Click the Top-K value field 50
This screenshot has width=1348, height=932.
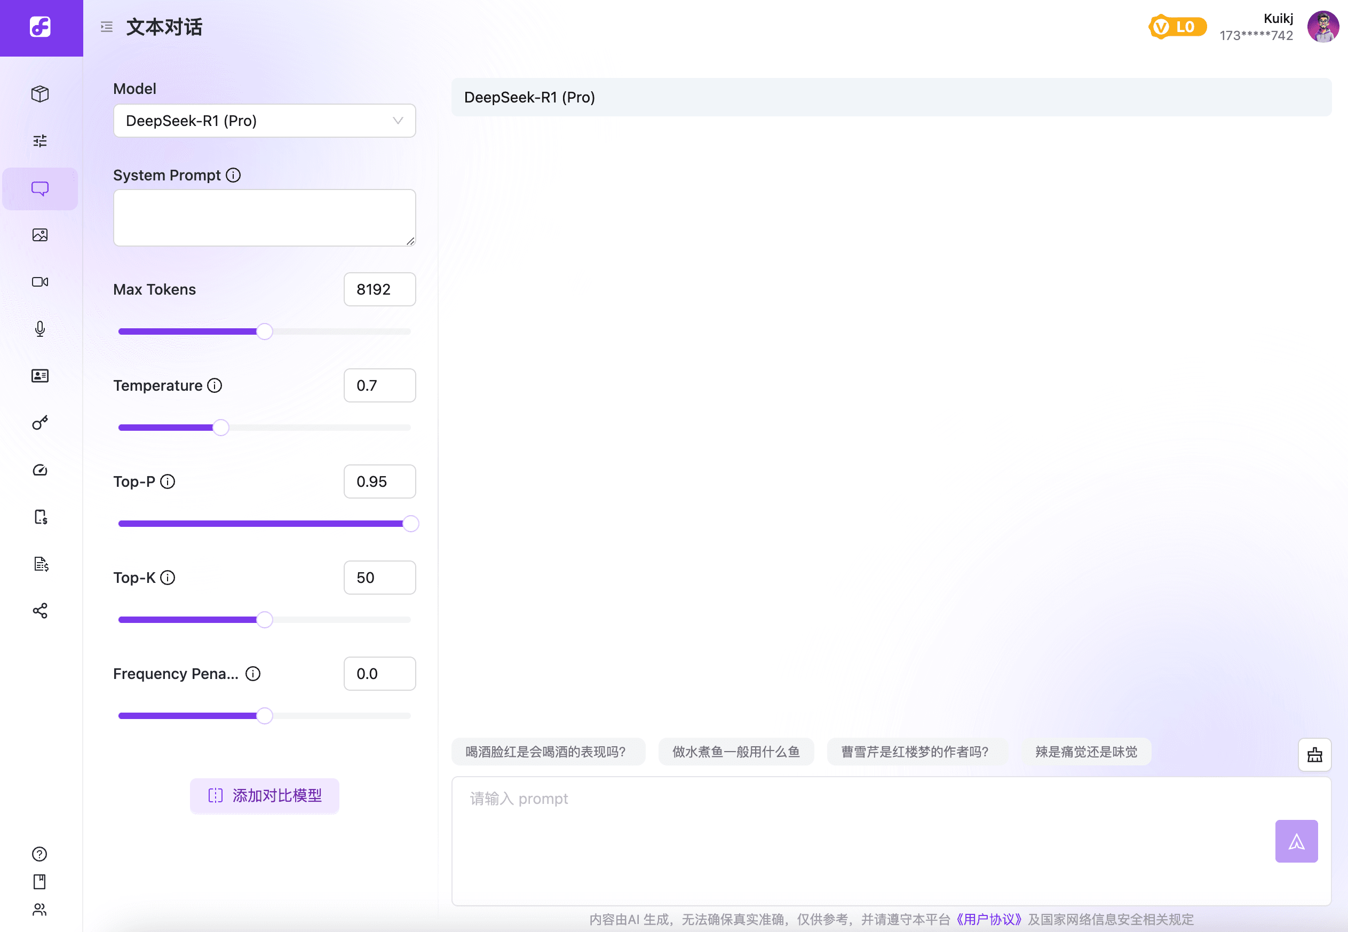379,578
